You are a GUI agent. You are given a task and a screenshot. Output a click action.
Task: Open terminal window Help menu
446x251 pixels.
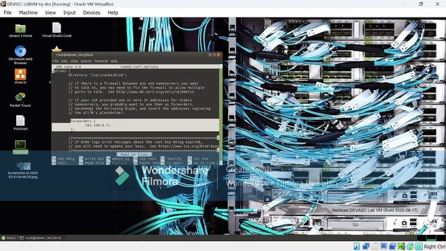pyautogui.click(x=114, y=61)
